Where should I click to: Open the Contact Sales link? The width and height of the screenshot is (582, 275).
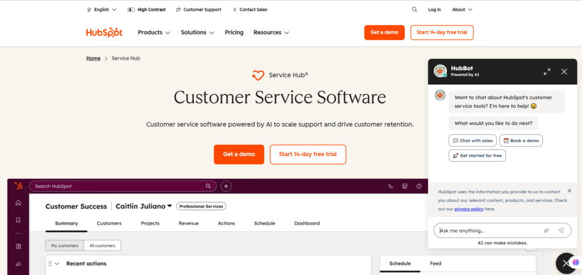point(250,10)
